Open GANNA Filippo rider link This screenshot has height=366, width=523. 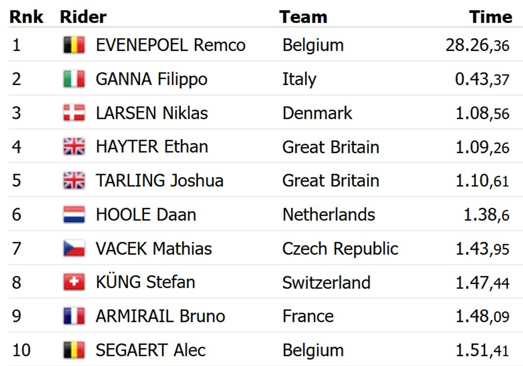pyautogui.click(x=151, y=79)
